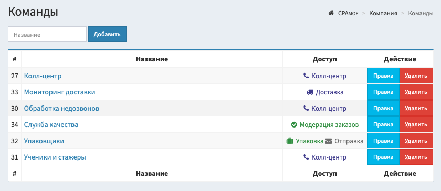The height and width of the screenshot is (191, 441).
Task: Click the Добавить button
Action: click(107, 34)
